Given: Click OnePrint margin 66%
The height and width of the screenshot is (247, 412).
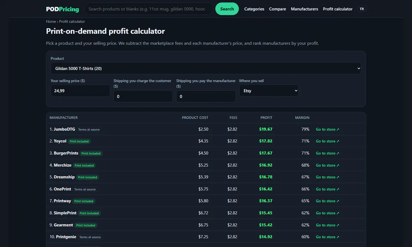Looking at the screenshot, I should 305,189.
